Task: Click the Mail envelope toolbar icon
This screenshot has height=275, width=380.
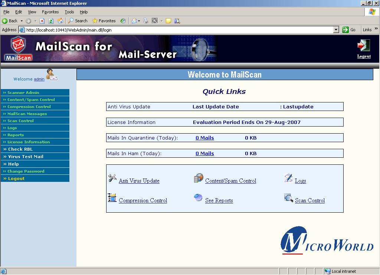Action: (x=134, y=21)
